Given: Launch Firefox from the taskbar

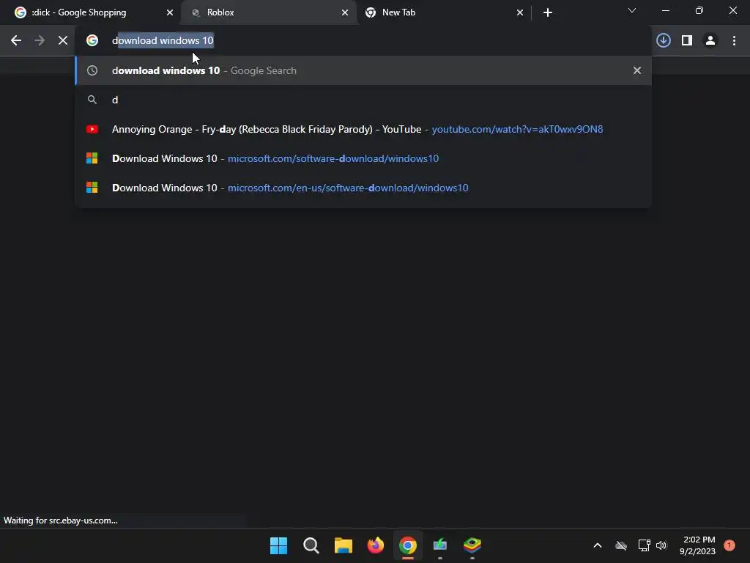Looking at the screenshot, I should click(x=376, y=545).
